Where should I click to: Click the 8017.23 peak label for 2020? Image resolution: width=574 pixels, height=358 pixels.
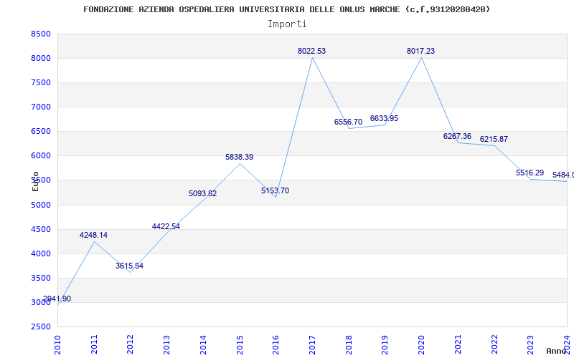[x=420, y=51]
